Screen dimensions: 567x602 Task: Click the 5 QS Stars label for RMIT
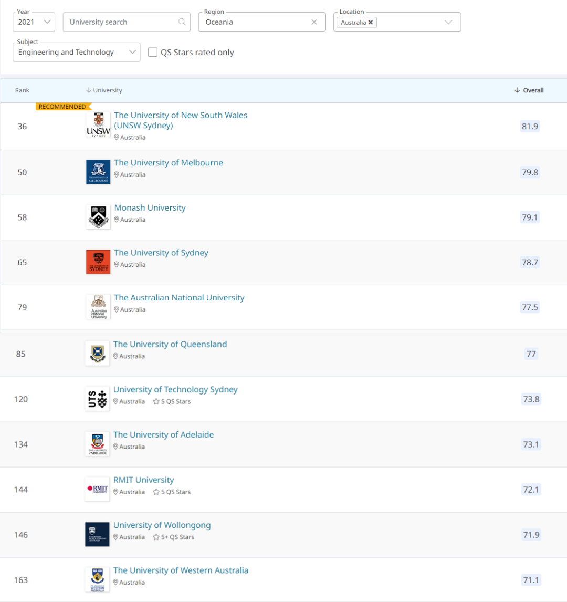[x=176, y=492]
